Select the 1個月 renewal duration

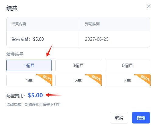tap(29, 65)
